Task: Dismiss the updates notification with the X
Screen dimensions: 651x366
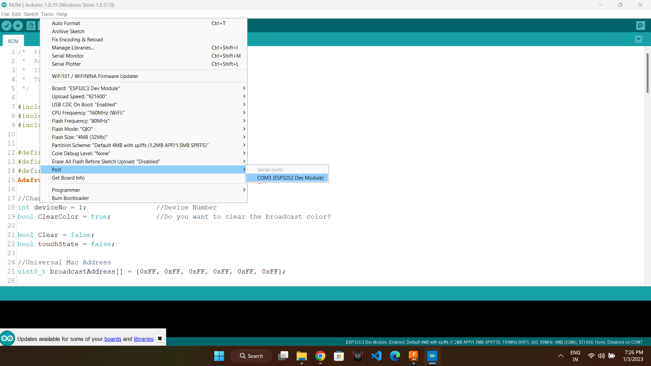Action: click(x=159, y=338)
